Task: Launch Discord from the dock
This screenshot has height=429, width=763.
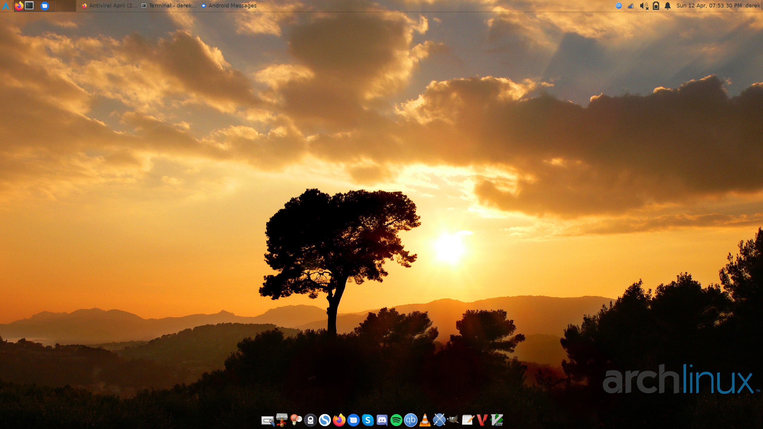Action: tap(382, 420)
